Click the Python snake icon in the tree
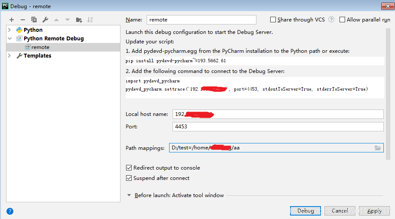The height and width of the screenshot is (219, 395). [19, 30]
